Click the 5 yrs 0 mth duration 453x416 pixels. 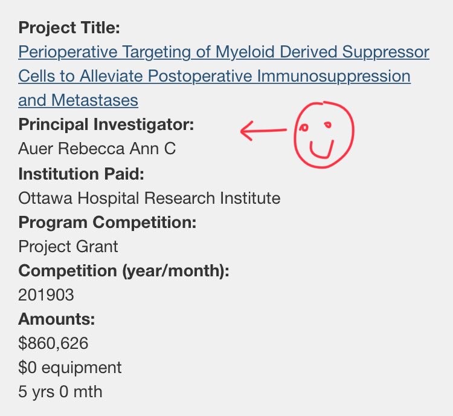[x=60, y=392]
